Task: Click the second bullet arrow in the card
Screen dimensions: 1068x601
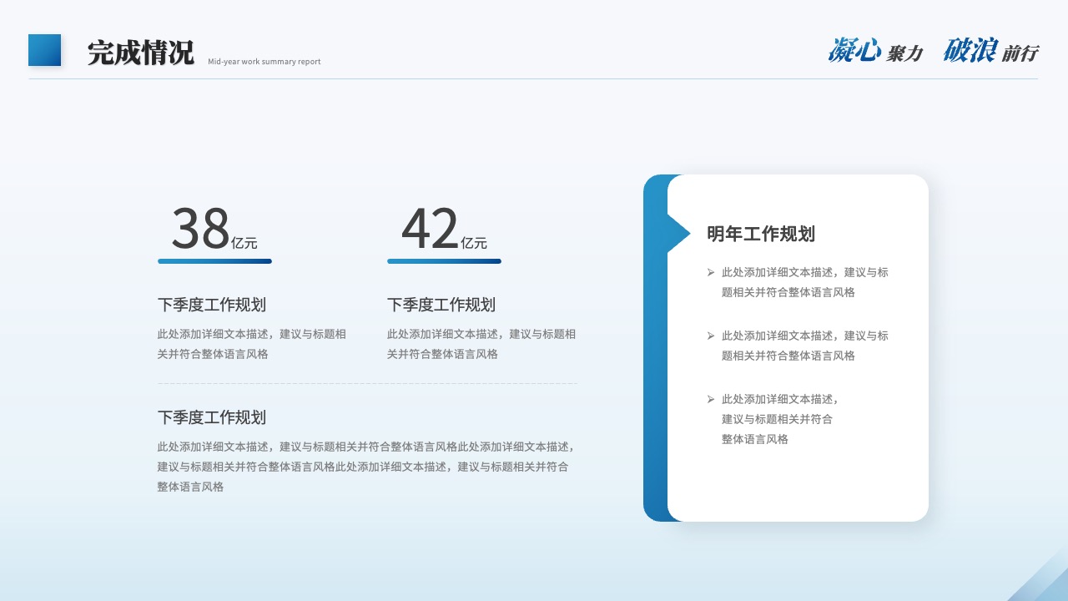Action: pos(711,336)
